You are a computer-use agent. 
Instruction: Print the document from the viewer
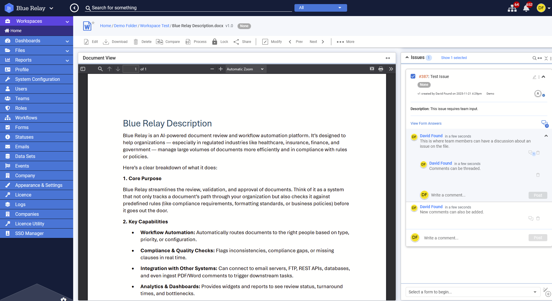coord(381,69)
